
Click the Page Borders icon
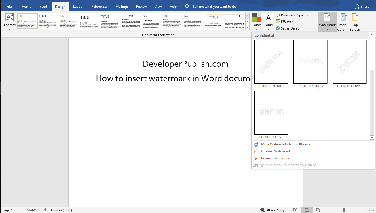(355, 22)
